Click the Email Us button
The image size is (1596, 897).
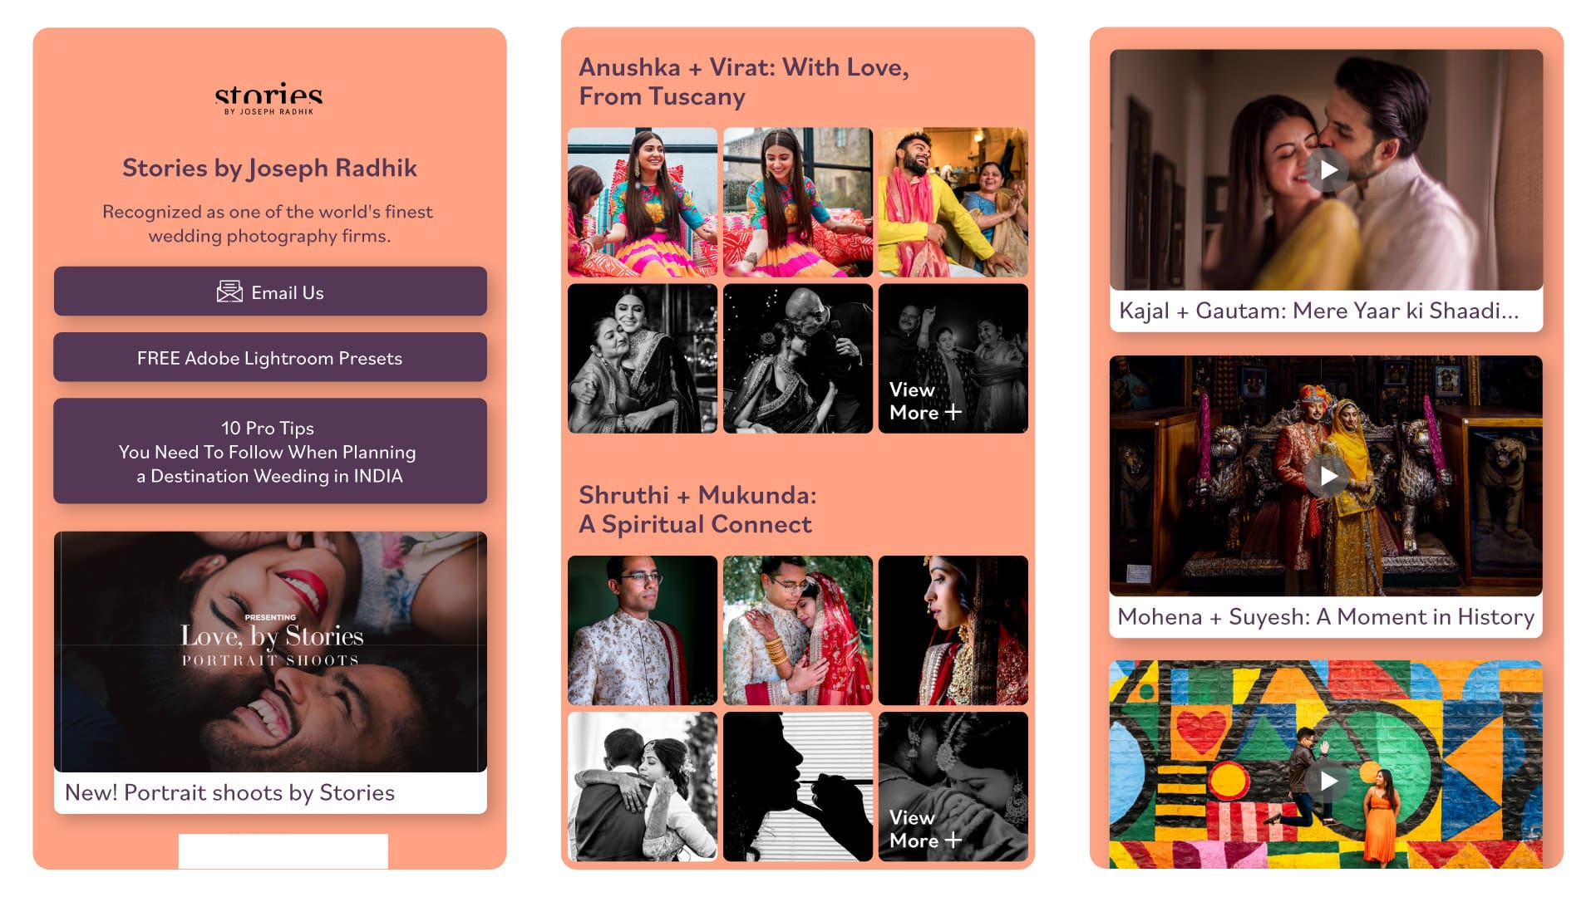click(x=270, y=292)
